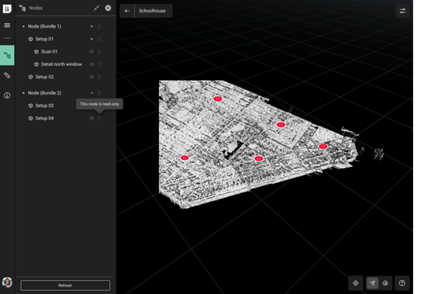Collapse the Node (Bundle 1) tree
This screenshot has height=294, width=424.
click(x=23, y=26)
